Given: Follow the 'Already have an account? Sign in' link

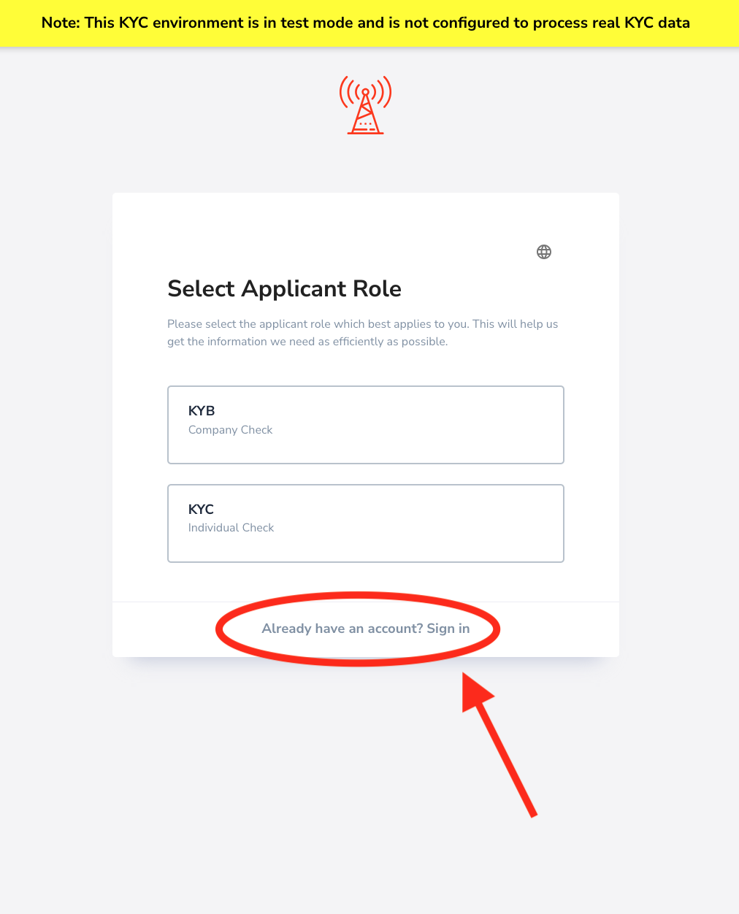Looking at the screenshot, I should tap(366, 629).
